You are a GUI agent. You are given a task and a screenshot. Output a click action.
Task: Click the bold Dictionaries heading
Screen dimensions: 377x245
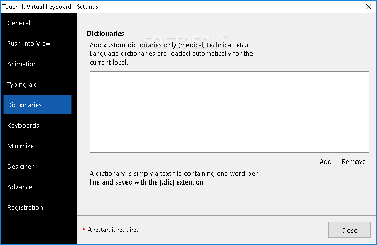coord(106,33)
